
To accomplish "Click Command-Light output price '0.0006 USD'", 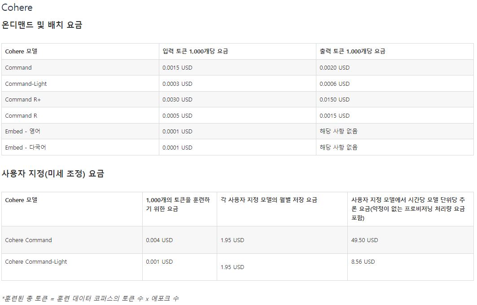I will coord(335,84).
